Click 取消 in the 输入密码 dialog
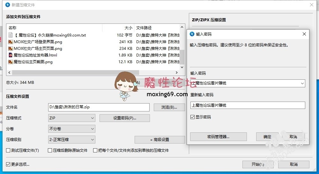The height and width of the screenshot is (174, 319). tap(293, 137)
